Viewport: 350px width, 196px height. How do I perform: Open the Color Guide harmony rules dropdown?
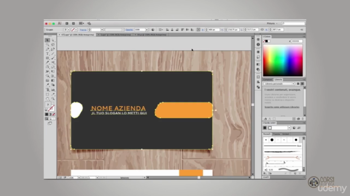289,128
